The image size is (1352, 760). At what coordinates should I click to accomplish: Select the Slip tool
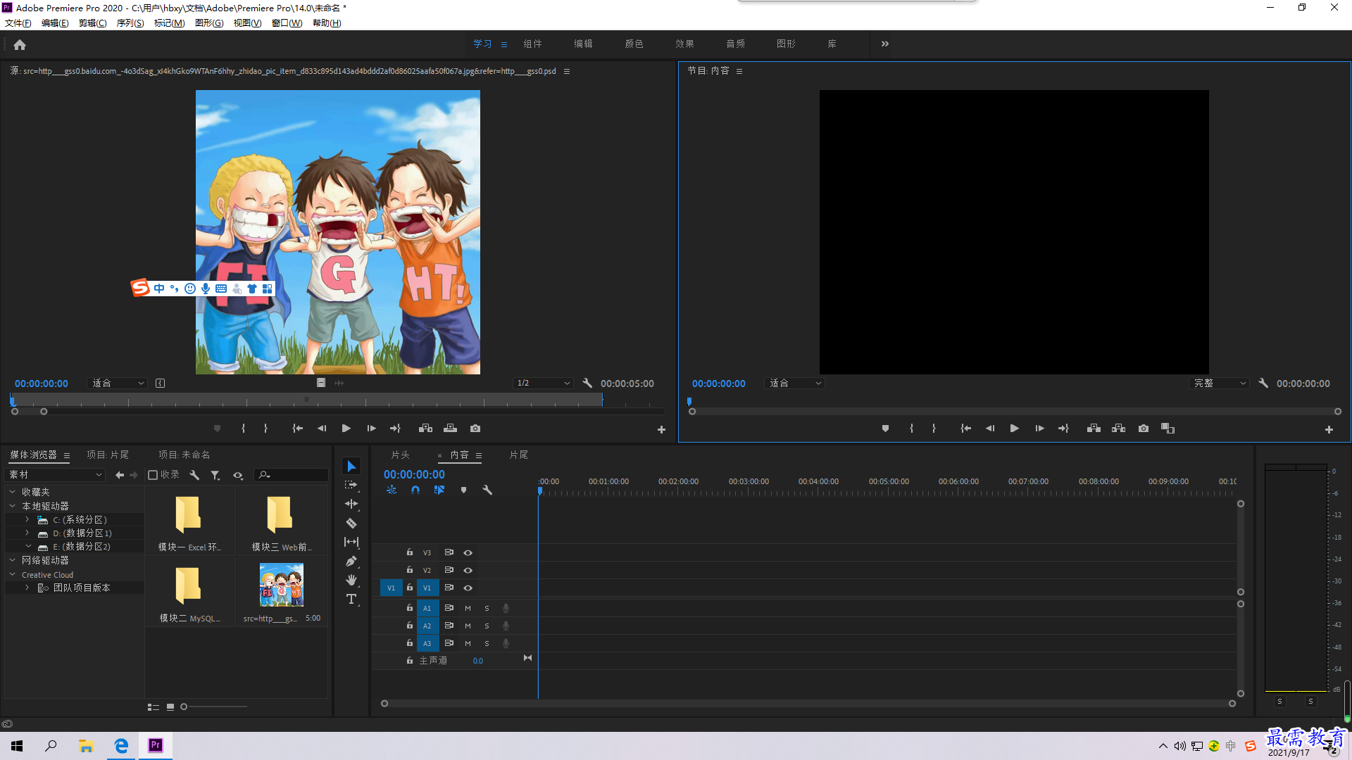coord(351,543)
